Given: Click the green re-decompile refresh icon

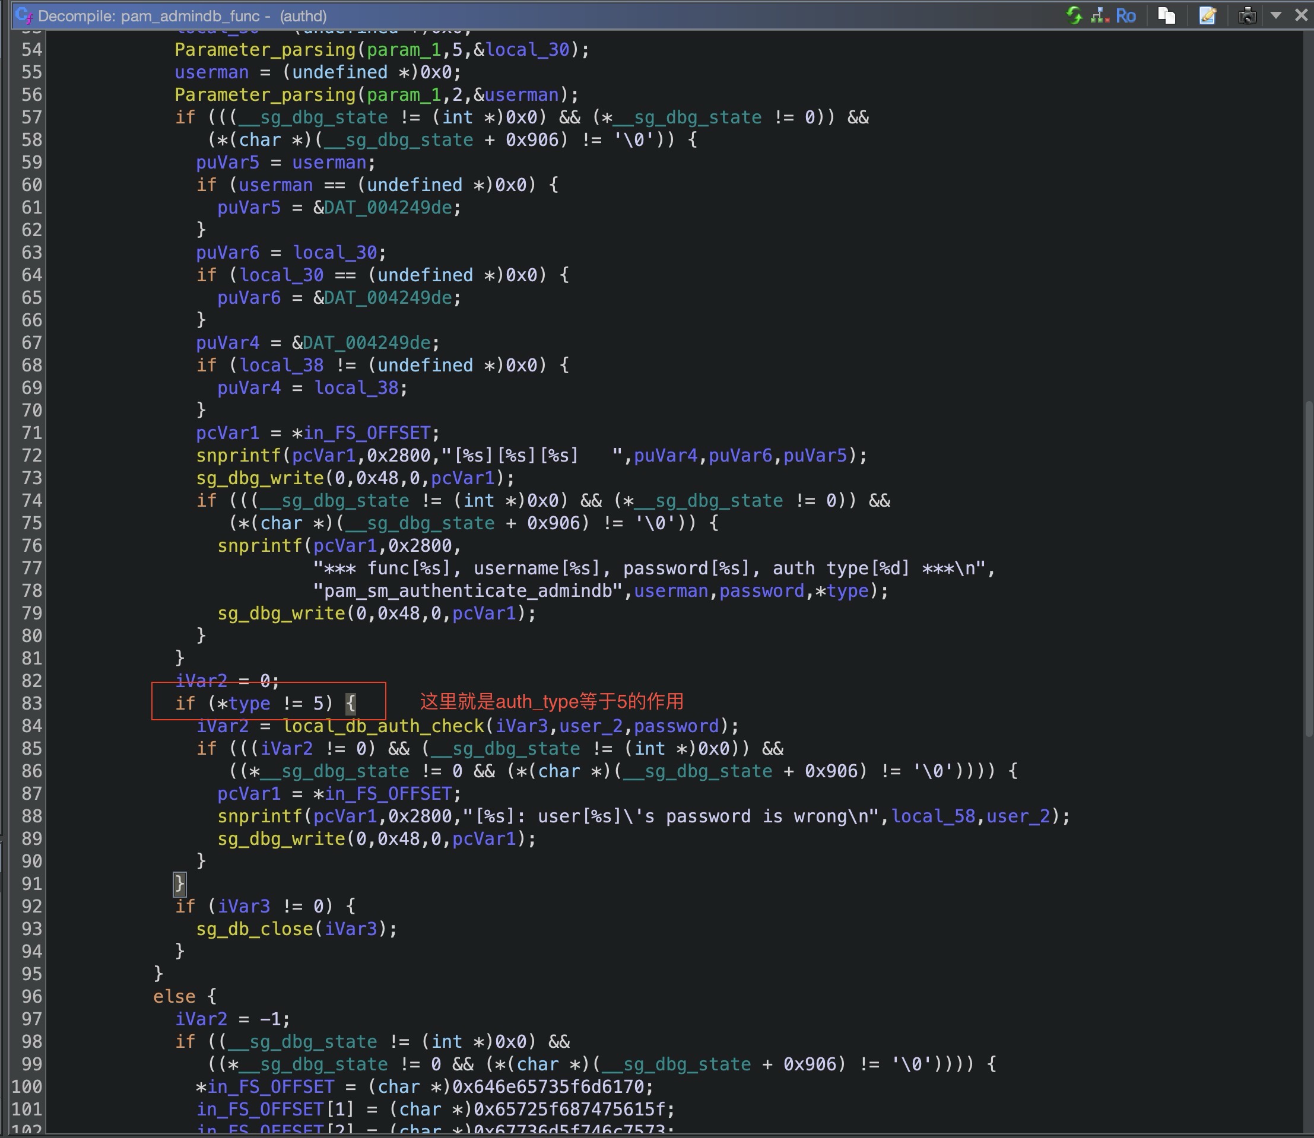Looking at the screenshot, I should pos(1074,15).
